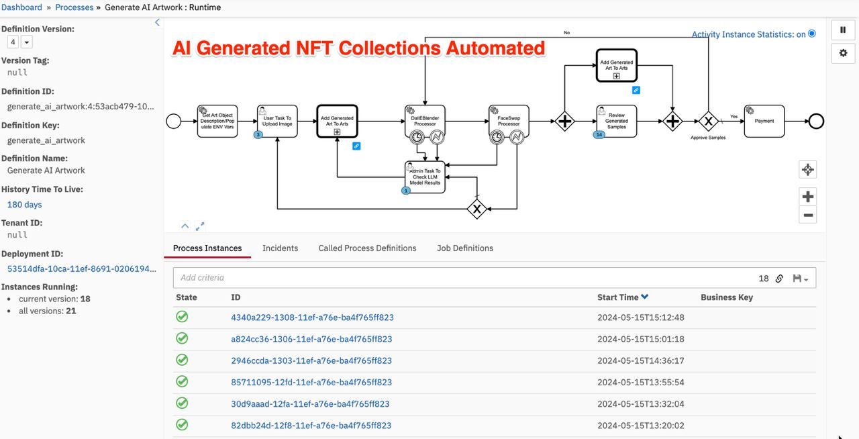Zoom in on the diagram with the plus button
The height and width of the screenshot is (439, 859).
tap(808, 197)
